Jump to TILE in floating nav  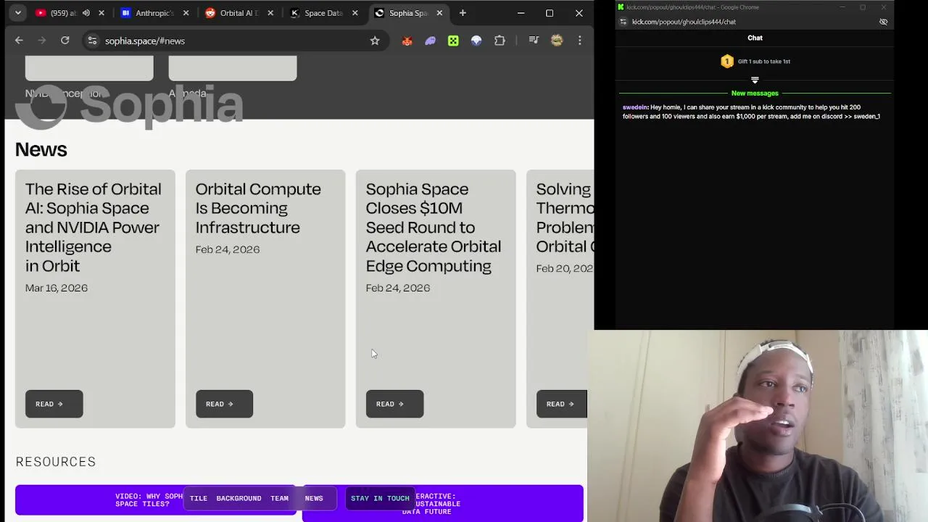coord(199,499)
